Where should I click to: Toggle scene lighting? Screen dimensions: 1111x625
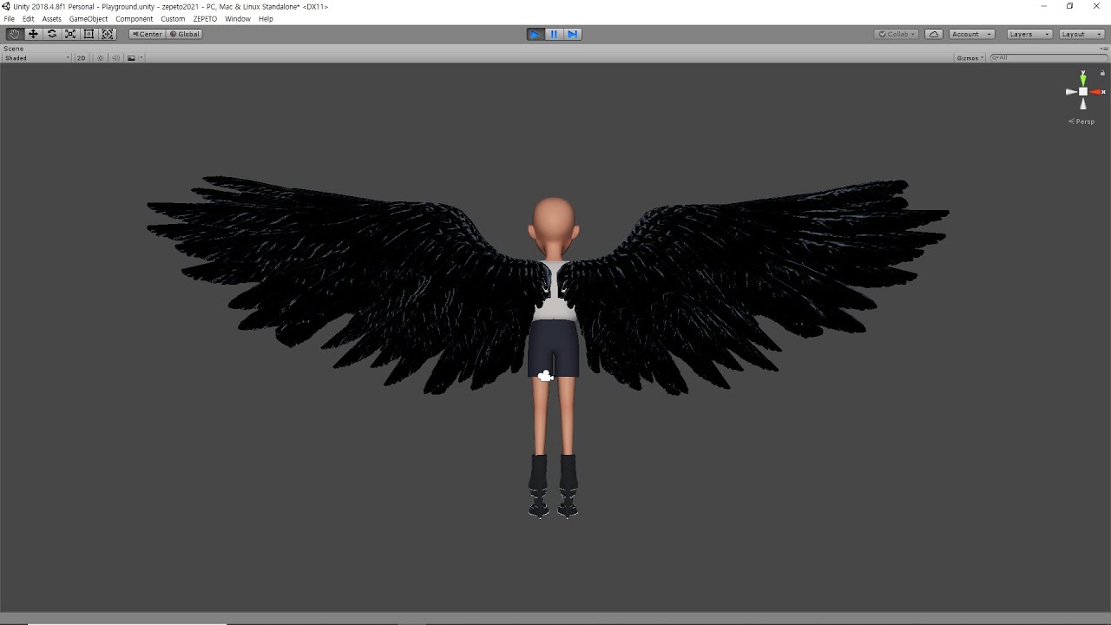point(101,58)
